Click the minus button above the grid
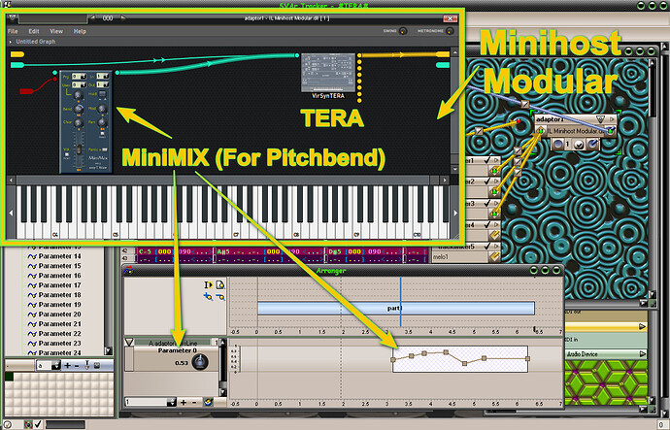 click(x=77, y=366)
